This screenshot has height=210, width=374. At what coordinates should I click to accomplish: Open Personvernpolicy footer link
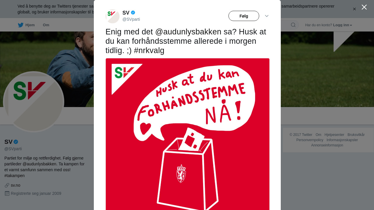click(x=310, y=140)
